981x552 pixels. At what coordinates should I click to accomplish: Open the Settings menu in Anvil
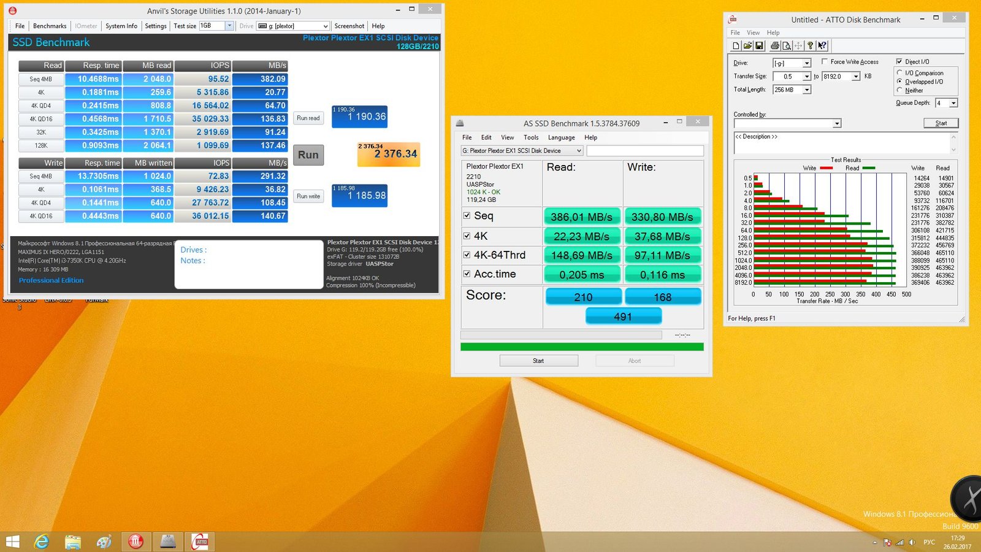pyautogui.click(x=156, y=26)
